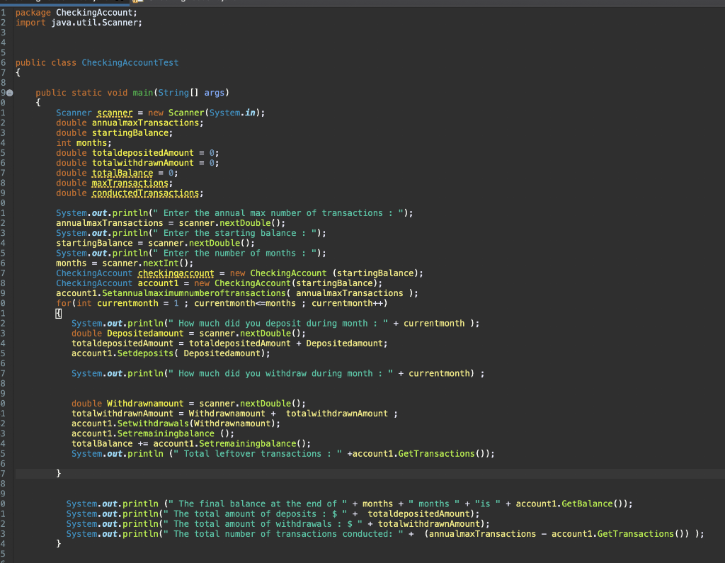Click the underlined conductedTransactions variable

pos(145,193)
